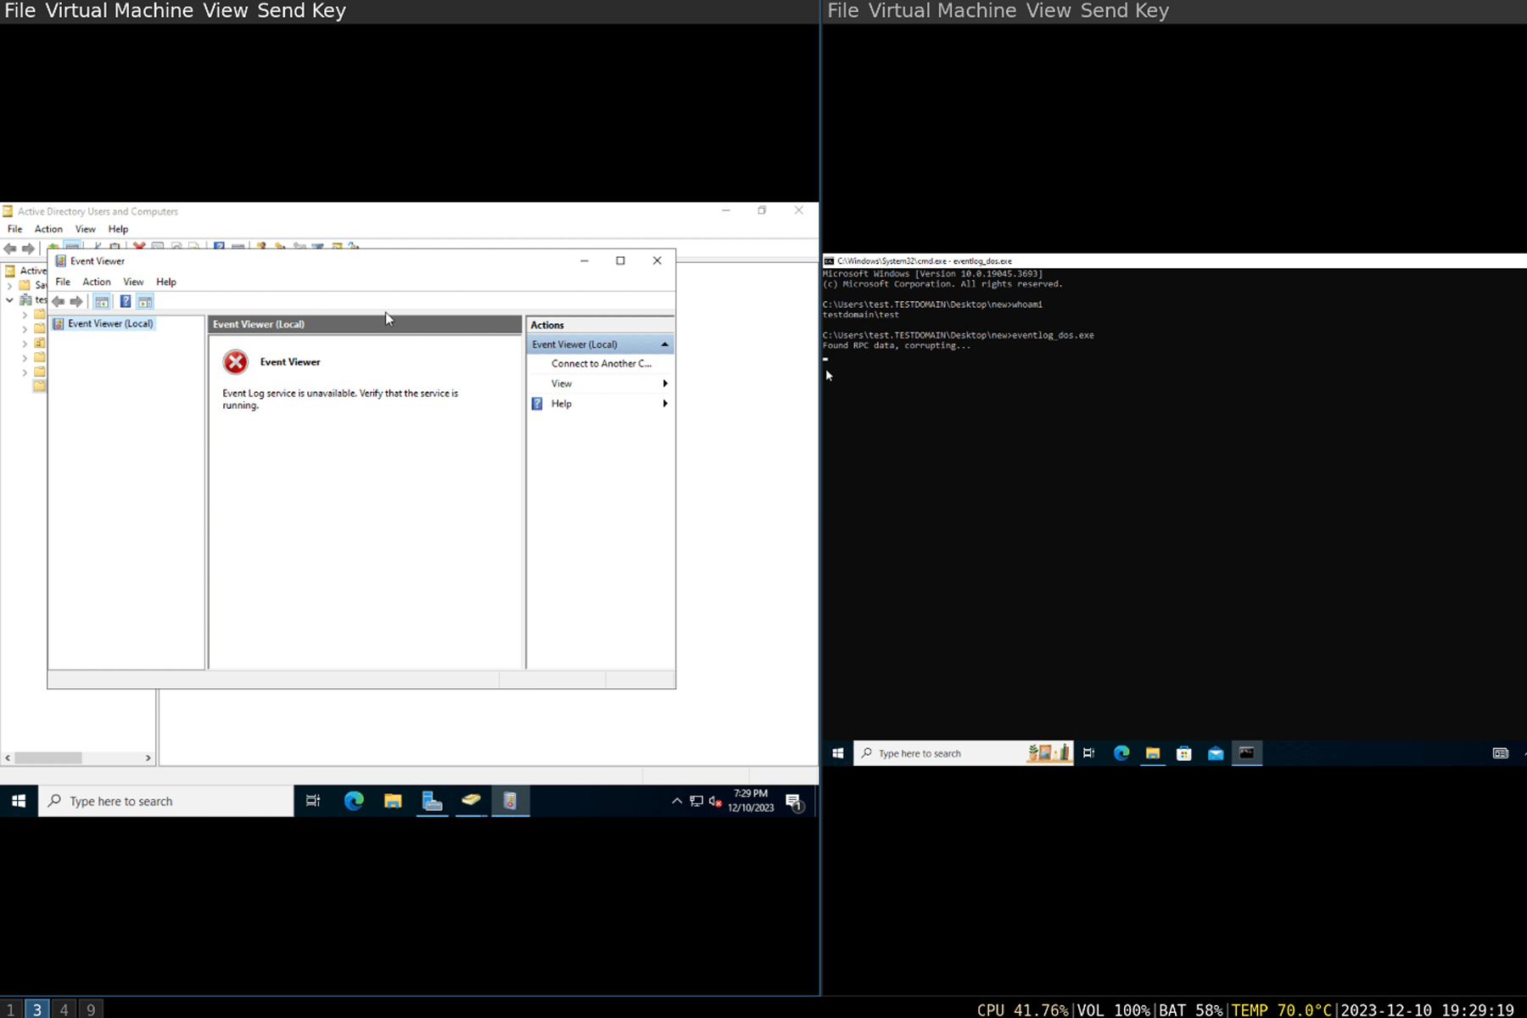Click Connect to Another C... action
Image resolution: width=1527 pixels, height=1018 pixels.
pos(601,364)
